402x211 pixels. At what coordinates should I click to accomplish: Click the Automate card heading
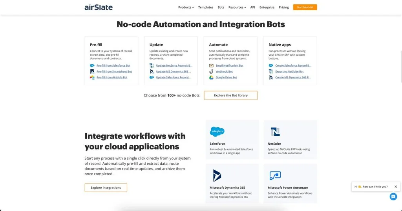218,45
